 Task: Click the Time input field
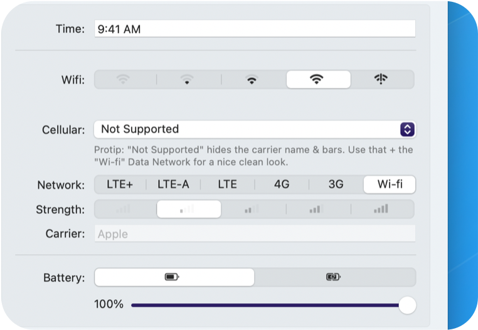tap(255, 28)
